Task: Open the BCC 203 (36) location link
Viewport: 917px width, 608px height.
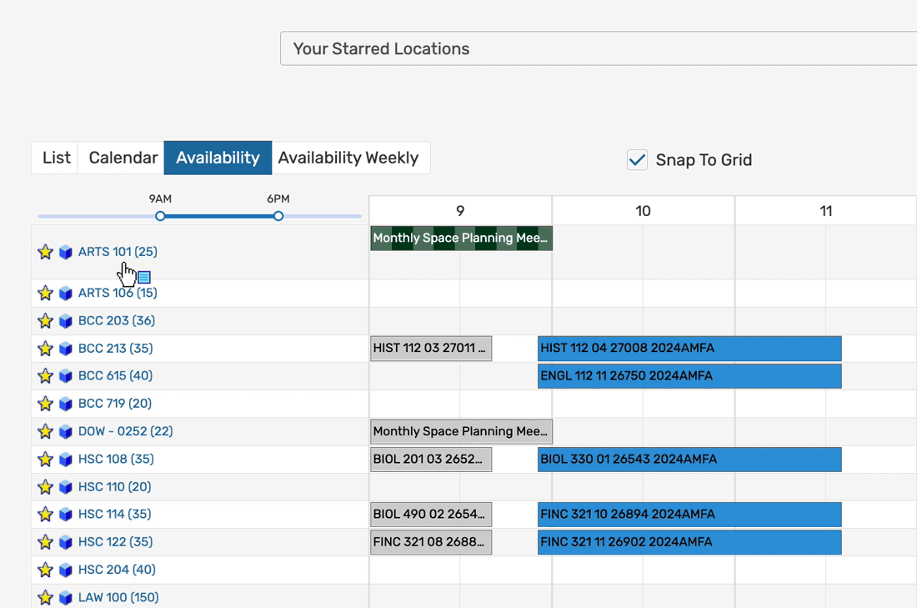Action: pyautogui.click(x=117, y=321)
